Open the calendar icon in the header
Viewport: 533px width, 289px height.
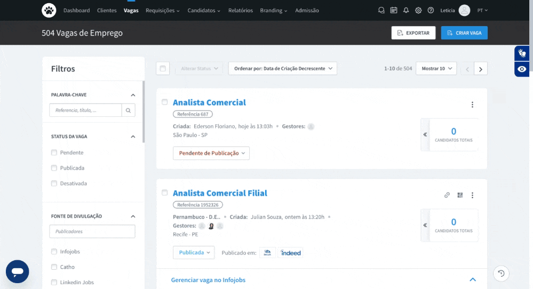coord(394,10)
